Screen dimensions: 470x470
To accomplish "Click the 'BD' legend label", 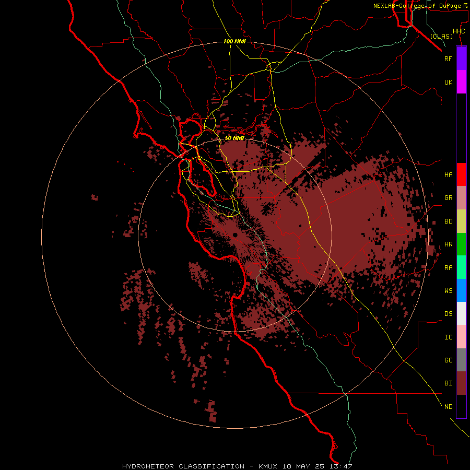I will [x=448, y=221].
